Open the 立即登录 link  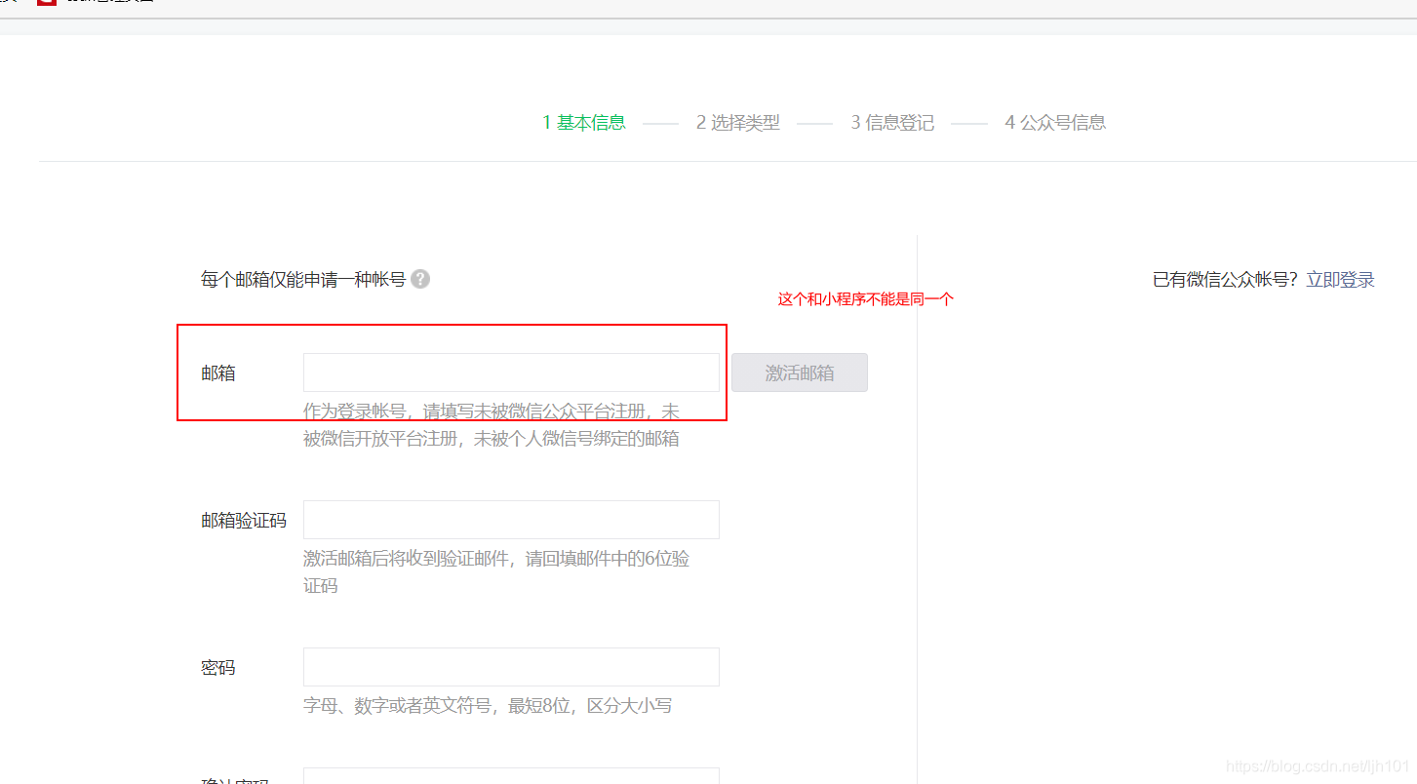(x=1341, y=280)
